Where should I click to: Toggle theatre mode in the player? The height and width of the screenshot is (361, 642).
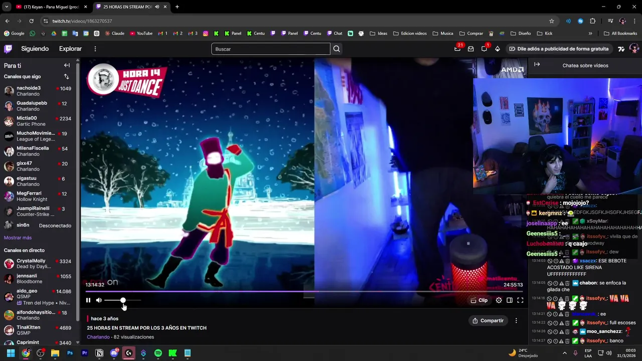(510, 300)
